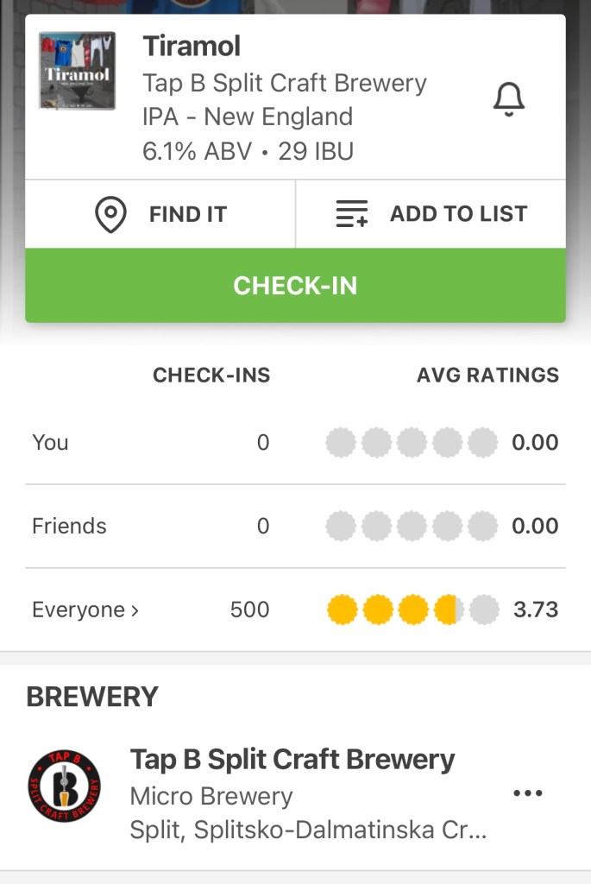Tap the Everyone 500 check-ins count
This screenshot has height=884, width=591.
coord(249,610)
